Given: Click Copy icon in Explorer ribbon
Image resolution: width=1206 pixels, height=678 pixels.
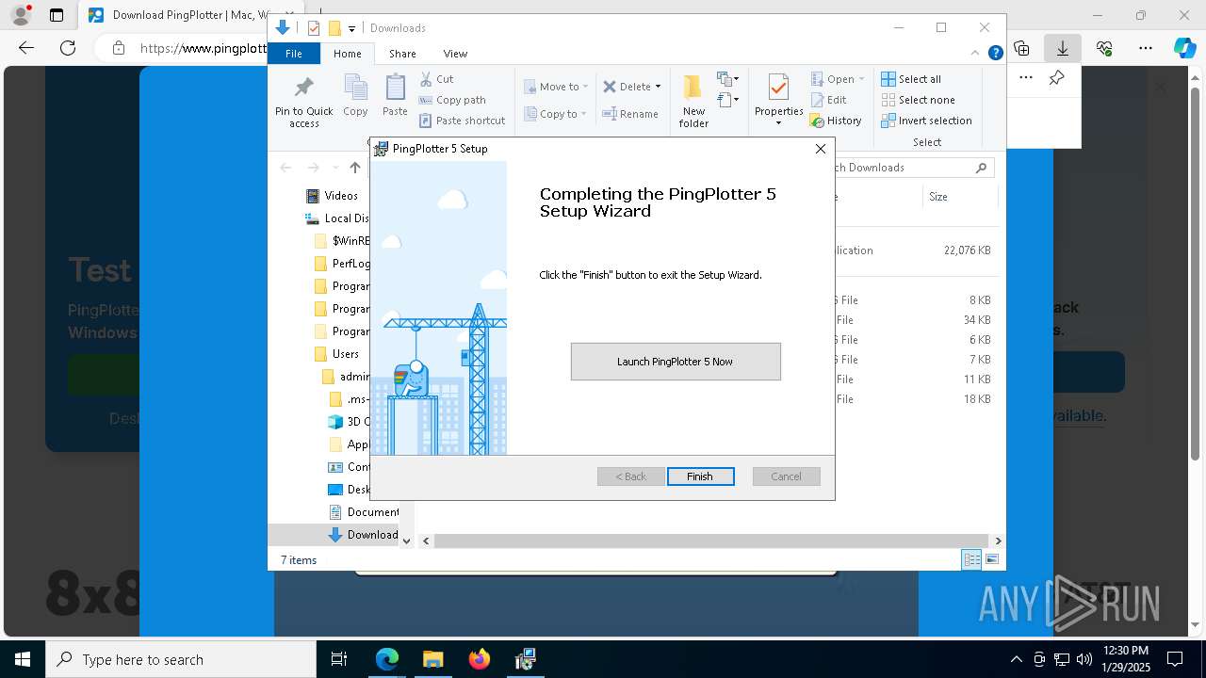Looking at the screenshot, I should click(x=355, y=96).
